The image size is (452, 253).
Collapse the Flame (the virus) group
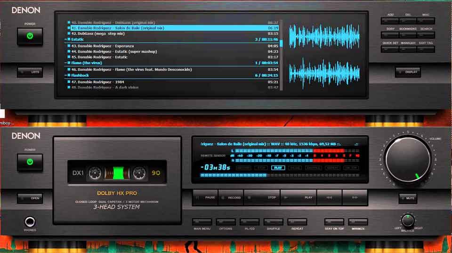point(65,63)
